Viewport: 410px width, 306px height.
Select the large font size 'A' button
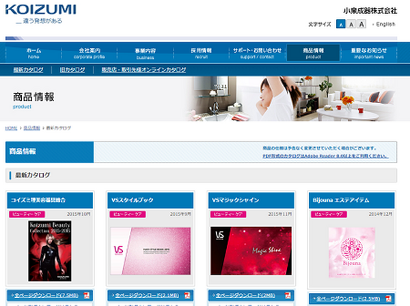click(x=361, y=25)
